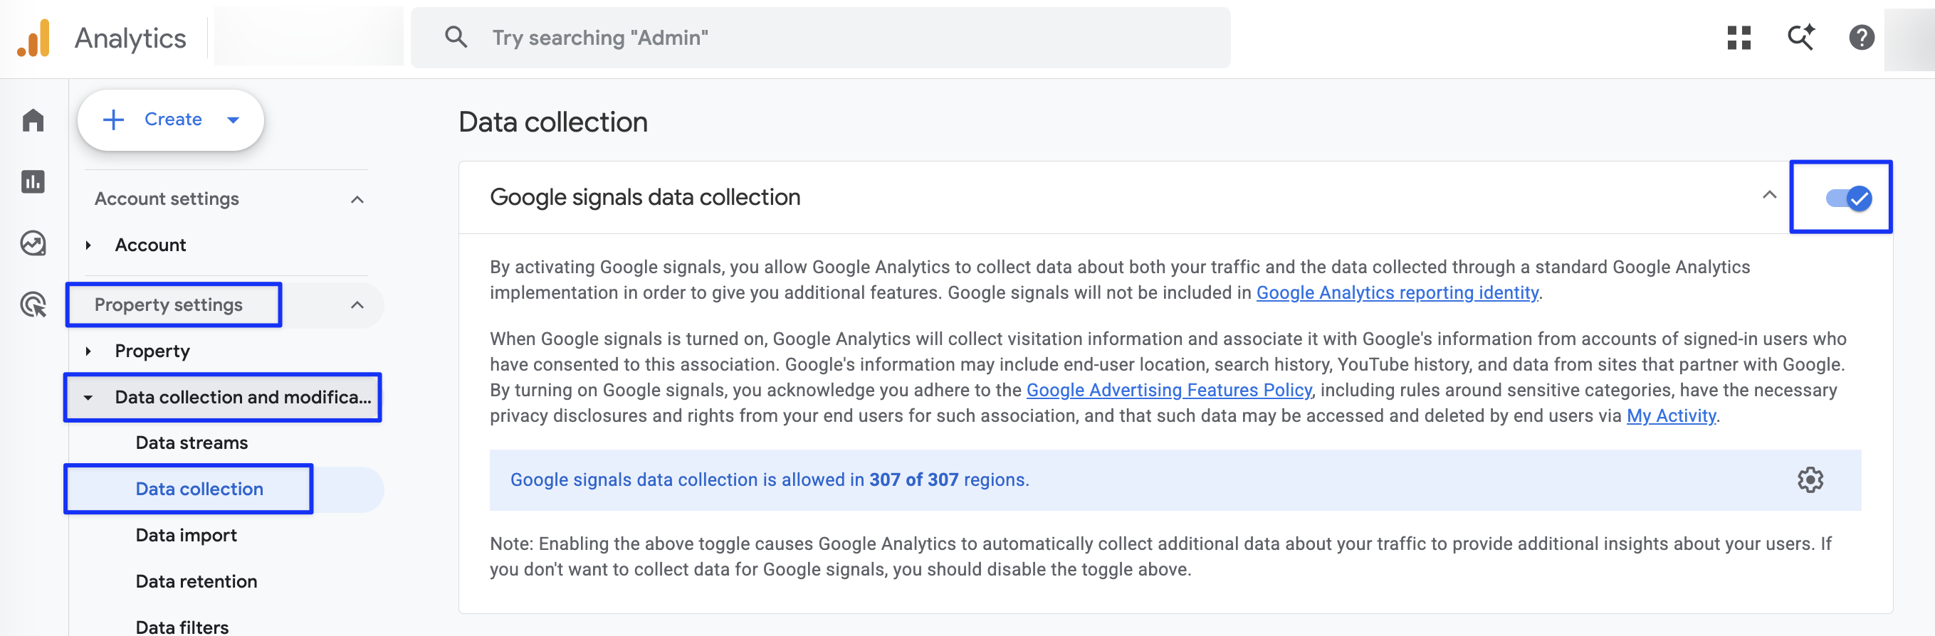Open the Advertising target icon

coord(33,305)
